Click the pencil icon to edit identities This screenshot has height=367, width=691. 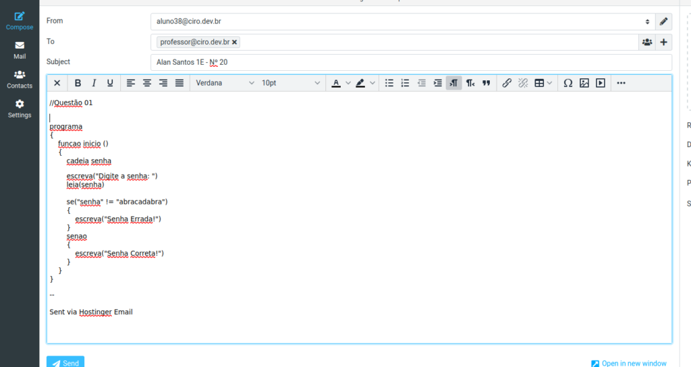tap(664, 22)
